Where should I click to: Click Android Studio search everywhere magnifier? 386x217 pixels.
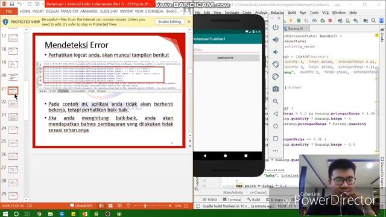(373, 21)
